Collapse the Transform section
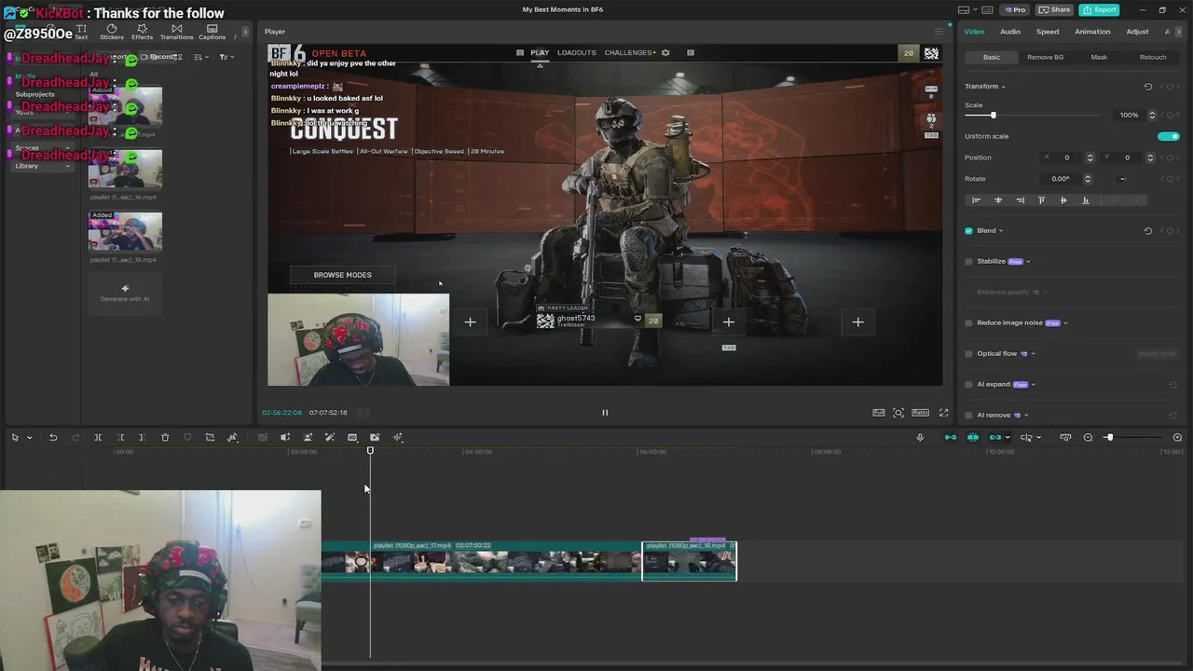The height and width of the screenshot is (671, 1193). pos(1003,87)
